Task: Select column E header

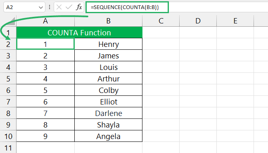Action: pyautogui.click(x=235, y=21)
